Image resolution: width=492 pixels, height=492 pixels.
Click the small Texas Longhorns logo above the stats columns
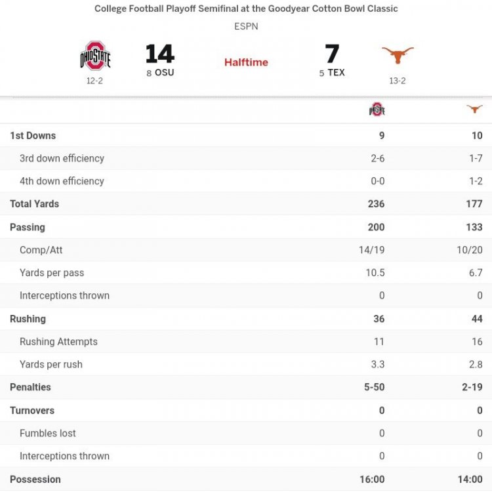[474, 109]
